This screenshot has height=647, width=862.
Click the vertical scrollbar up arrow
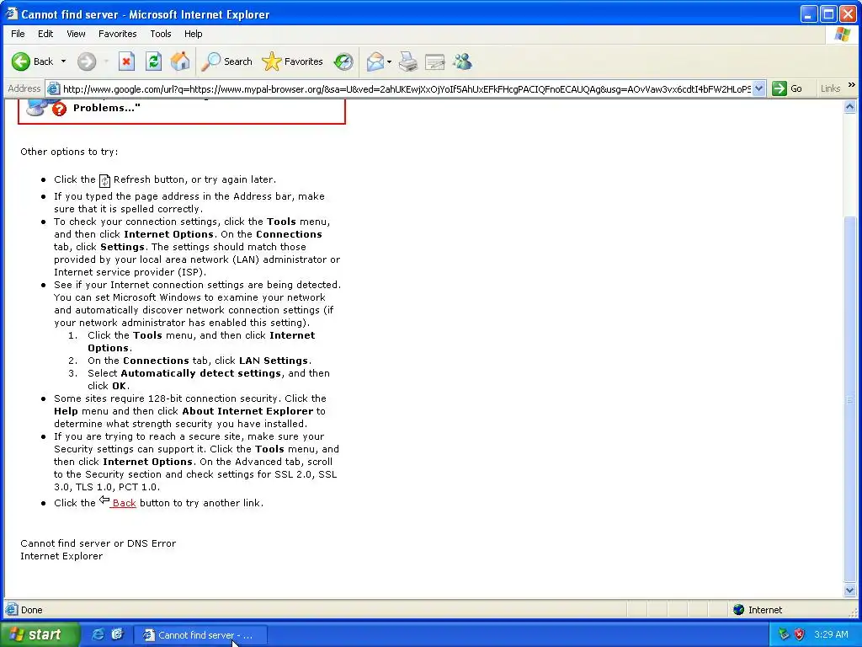tap(849, 107)
